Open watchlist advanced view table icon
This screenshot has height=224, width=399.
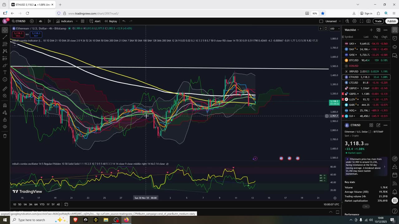378,30
